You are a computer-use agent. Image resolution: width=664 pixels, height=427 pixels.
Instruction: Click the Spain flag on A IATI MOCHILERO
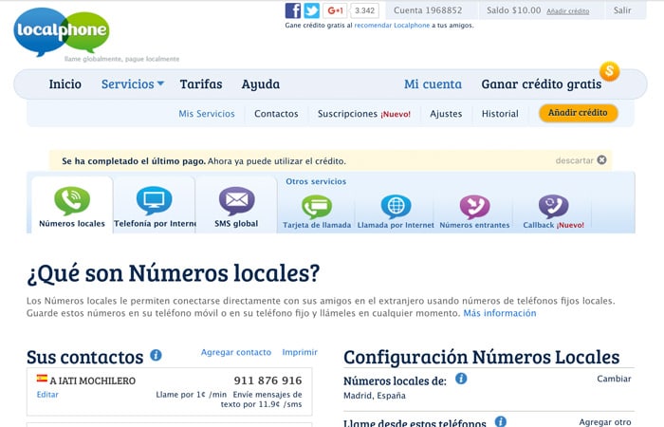coord(42,379)
